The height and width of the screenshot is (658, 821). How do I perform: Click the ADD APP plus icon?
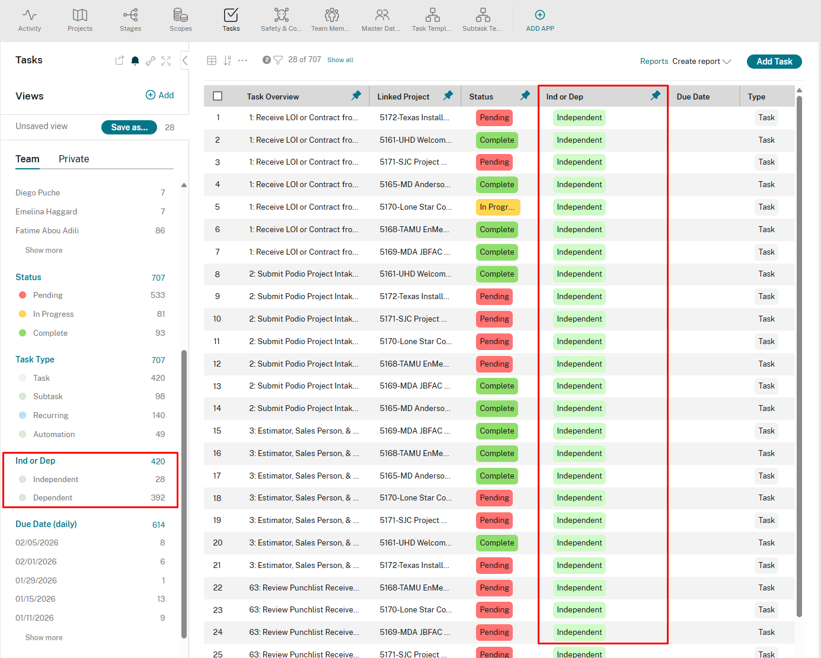[x=540, y=15]
